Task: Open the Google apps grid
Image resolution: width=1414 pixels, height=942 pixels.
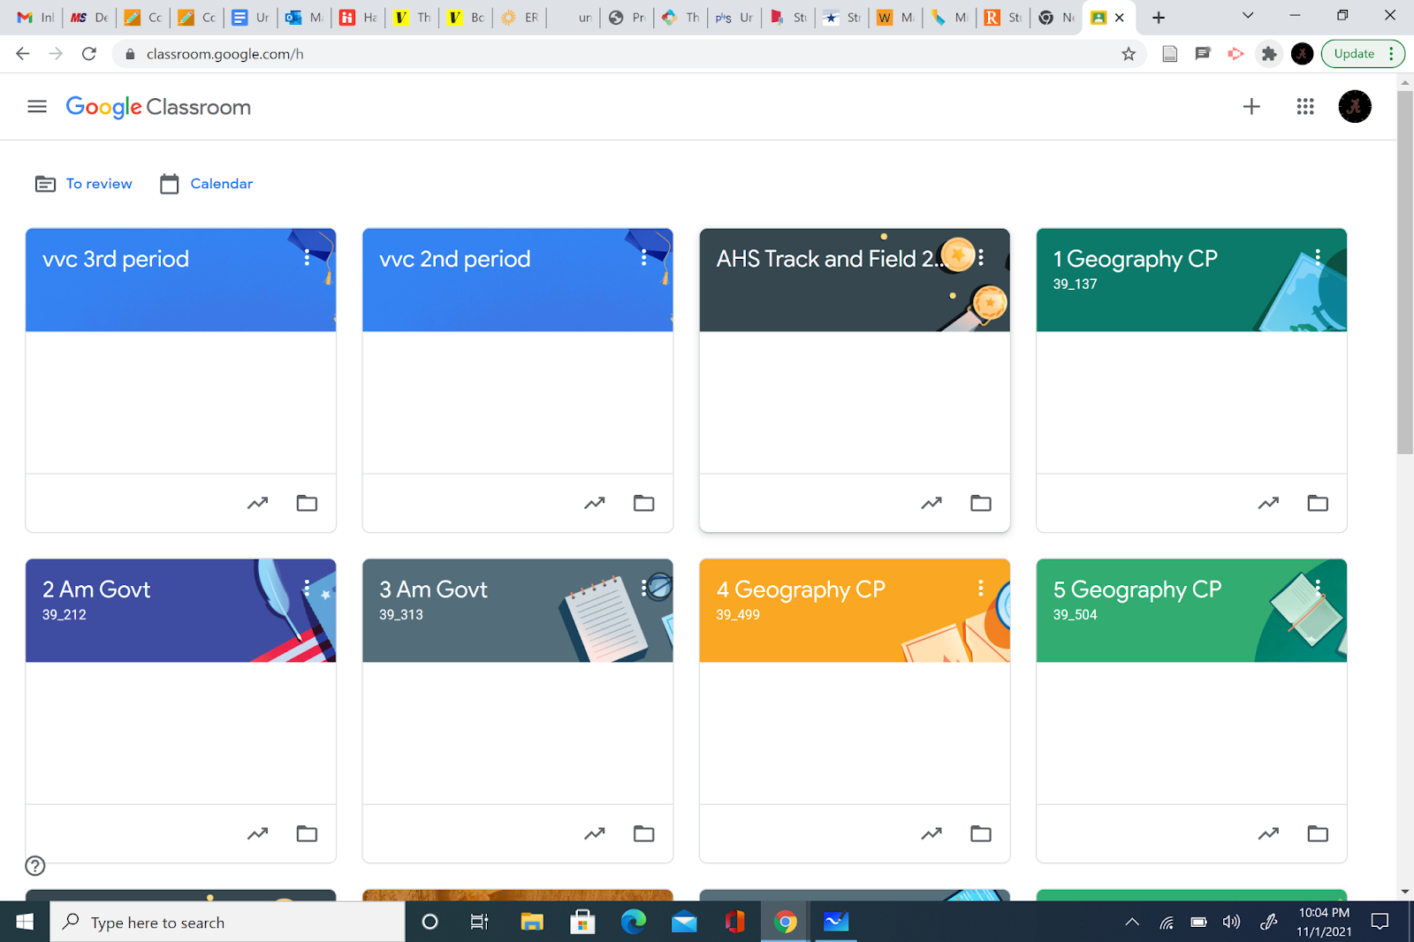Action: point(1305,107)
